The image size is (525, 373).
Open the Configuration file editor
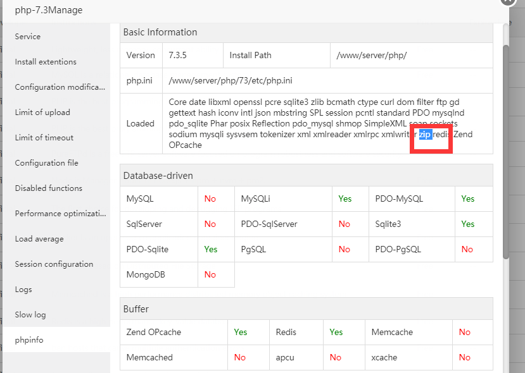pyautogui.click(x=47, y=163)
